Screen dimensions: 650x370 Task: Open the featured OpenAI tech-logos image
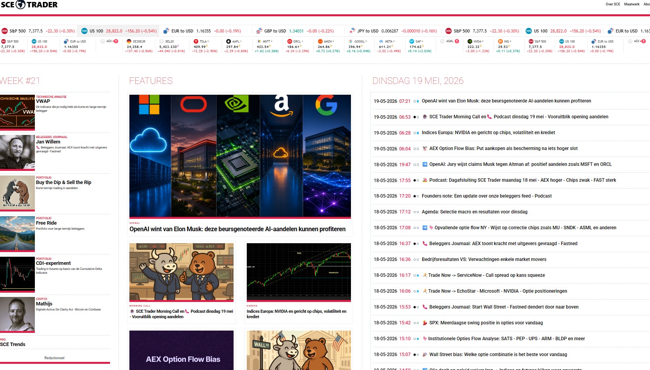[x=240, y=156]
